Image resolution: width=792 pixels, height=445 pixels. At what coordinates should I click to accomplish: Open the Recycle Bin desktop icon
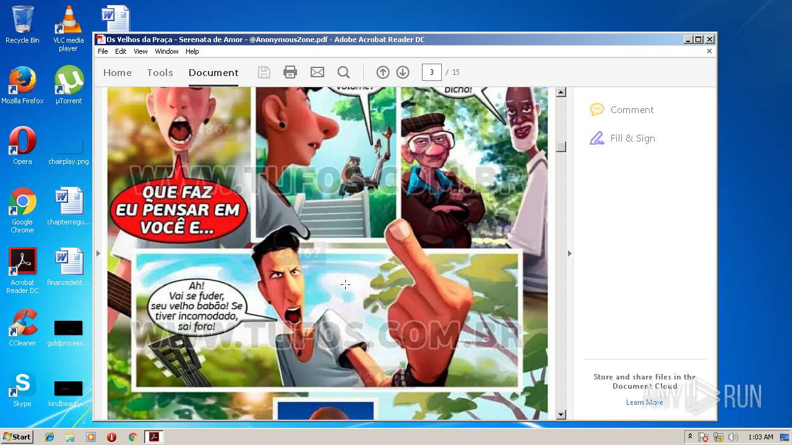pos(22,25)
